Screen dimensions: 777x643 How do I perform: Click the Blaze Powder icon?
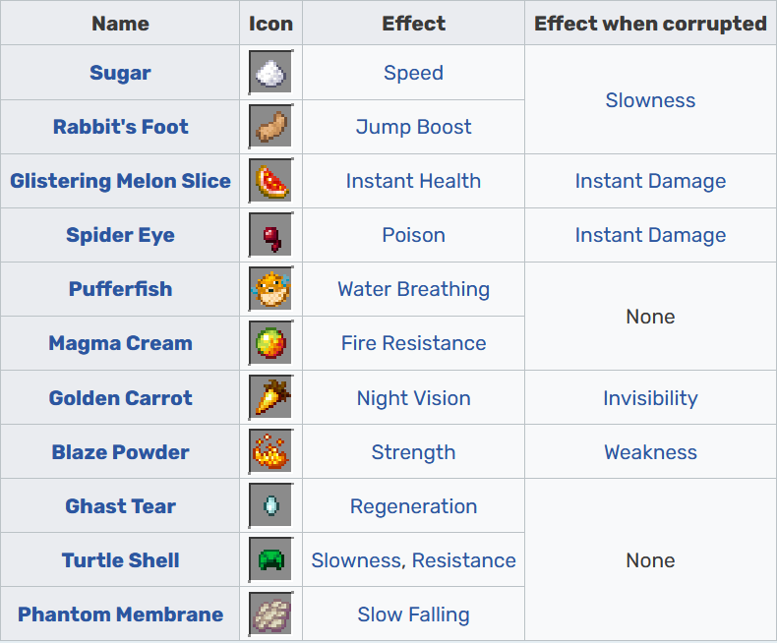(x=269, y=452)
